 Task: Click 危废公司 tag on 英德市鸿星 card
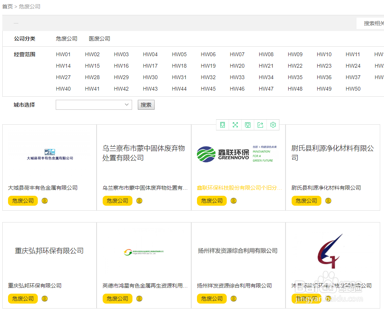(117, 299)
